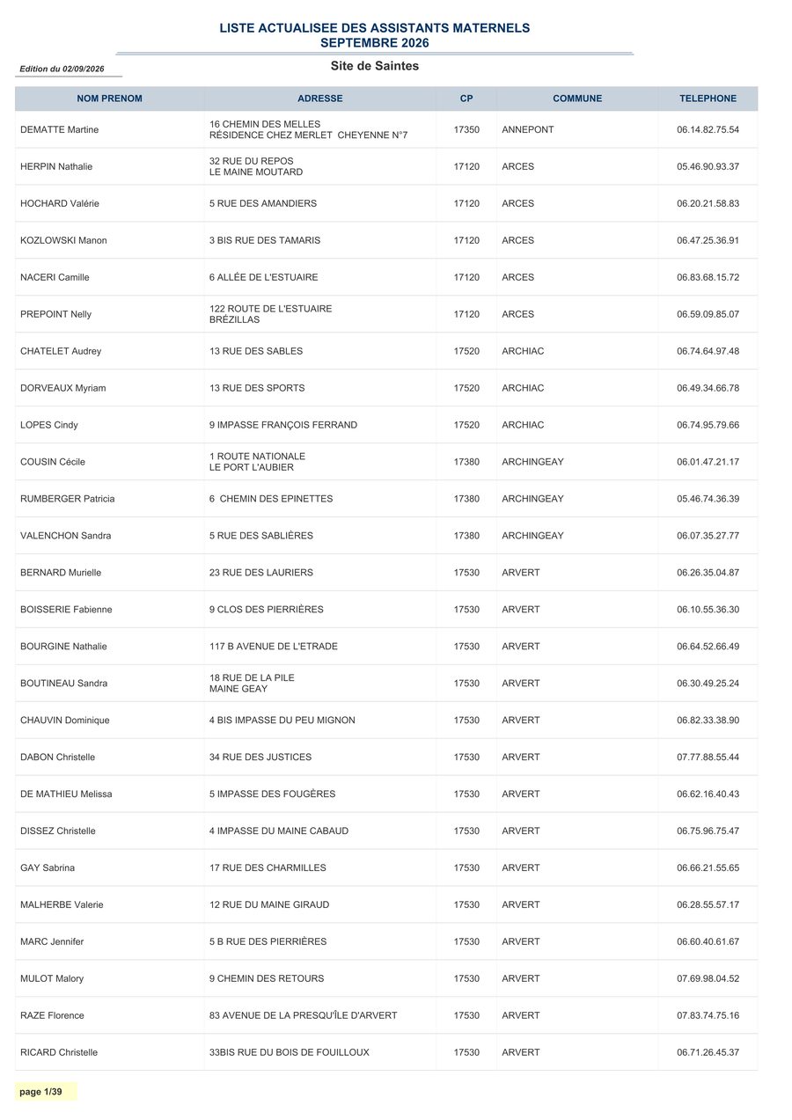Select address 5 RUE DES AMANDIERS

pos(263,204)
